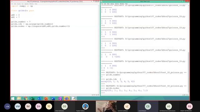This screenshot has height=112, width=200.
Task: Open the Edit menu in the editor window
Action: 15,4
